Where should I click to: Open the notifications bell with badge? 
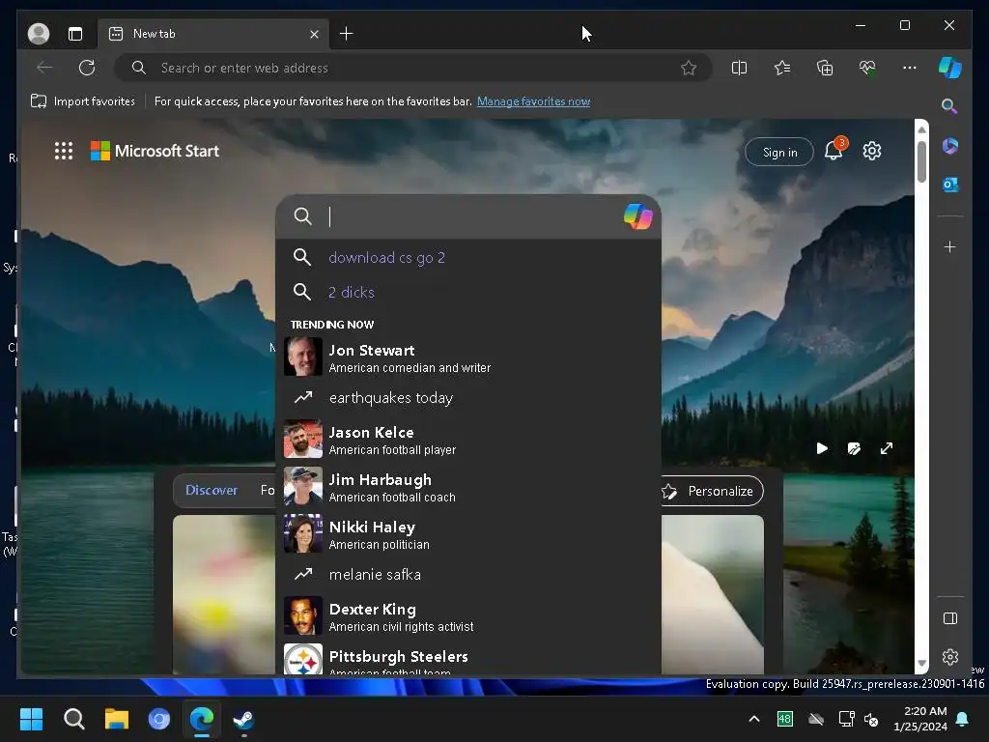point(834,151)
